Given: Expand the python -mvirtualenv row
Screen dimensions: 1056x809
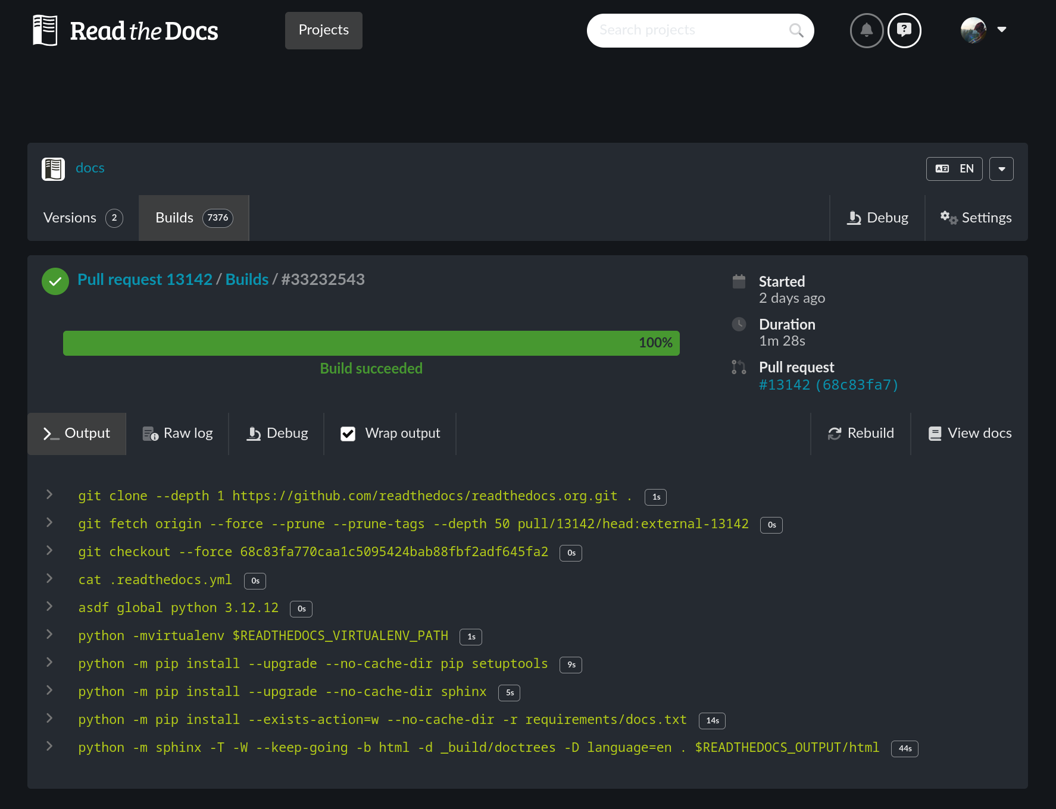Looking at the screenshot, I should click(49, 634).
